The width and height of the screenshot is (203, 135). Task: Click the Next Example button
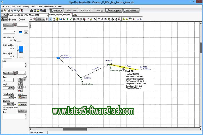pyautogui.click(x=131, y=10)
